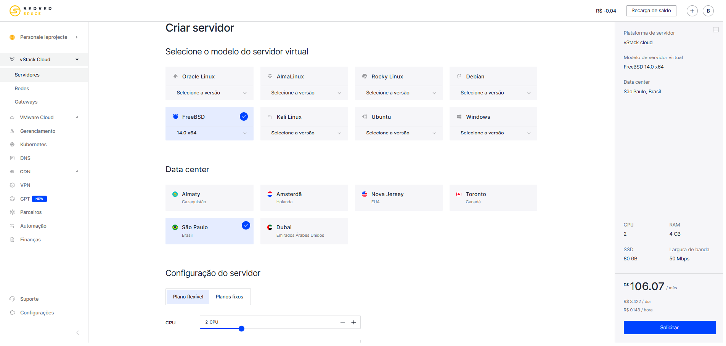Click the panel toggle icon above summary
This screenshot has width=726, height=346.
[x=716, y=30]
